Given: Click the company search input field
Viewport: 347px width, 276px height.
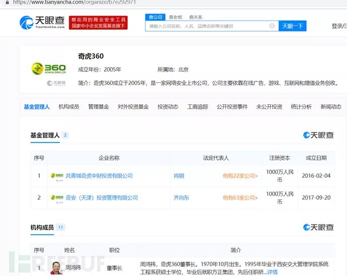Looking at the screenshot, I should [x=212, y=26].
